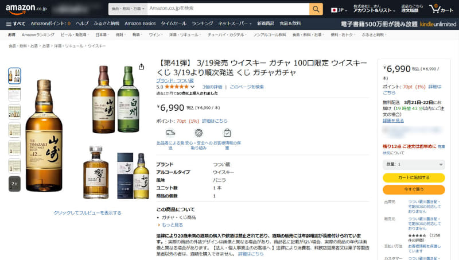This screenshot has width=459, height=260.
Task: Click the large Yamazaki 12 bottle image
Action: (44, 135)
